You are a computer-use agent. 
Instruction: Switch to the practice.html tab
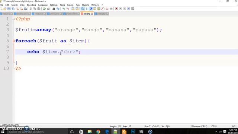(x=71, y=14)
